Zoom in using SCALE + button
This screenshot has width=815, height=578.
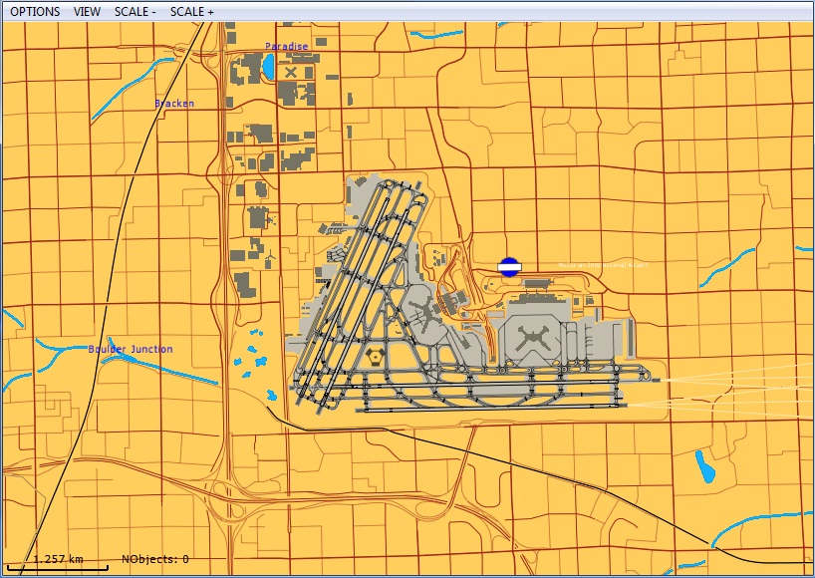(x=191, y=12)
